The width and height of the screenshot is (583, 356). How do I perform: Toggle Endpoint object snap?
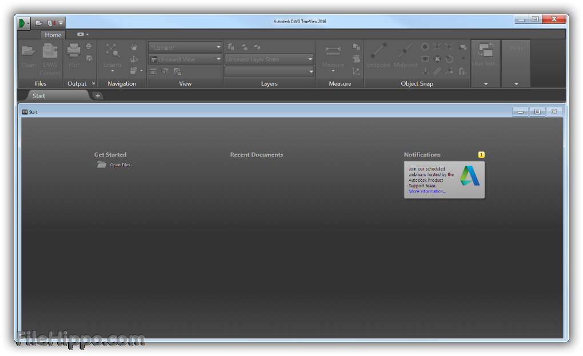coord(378,52)
